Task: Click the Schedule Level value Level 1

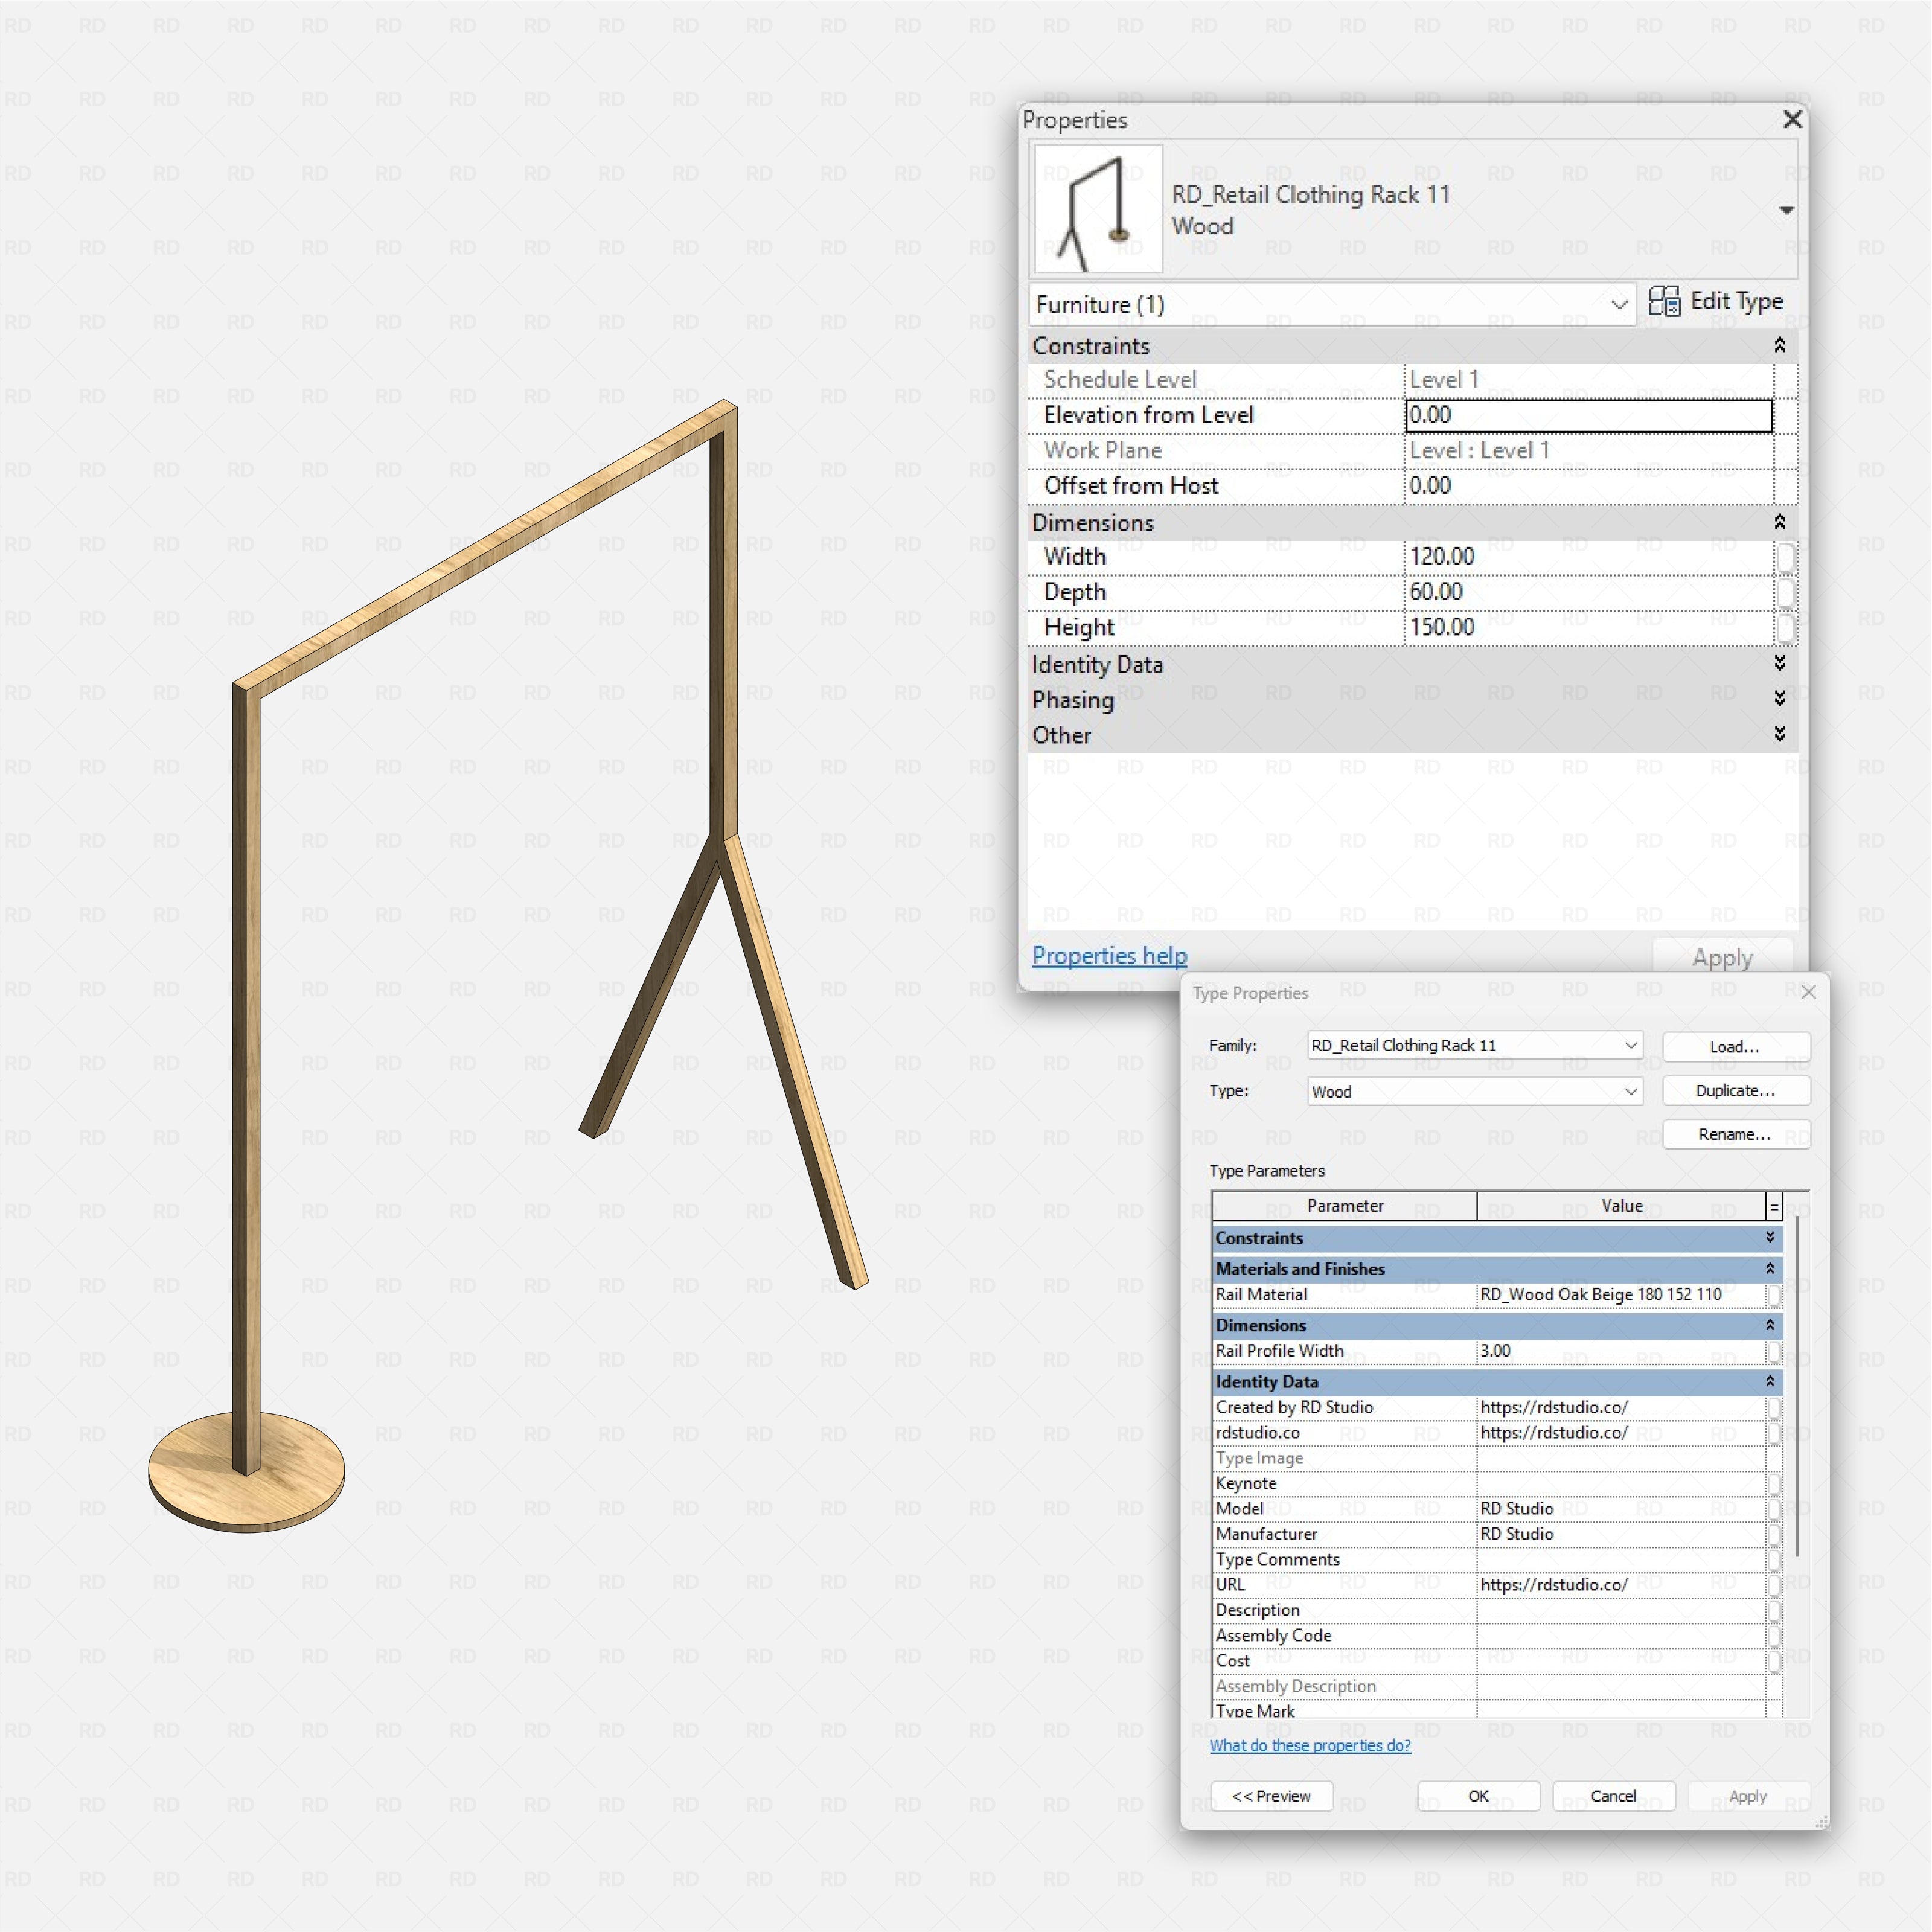Action: [x=1588, y=380]
